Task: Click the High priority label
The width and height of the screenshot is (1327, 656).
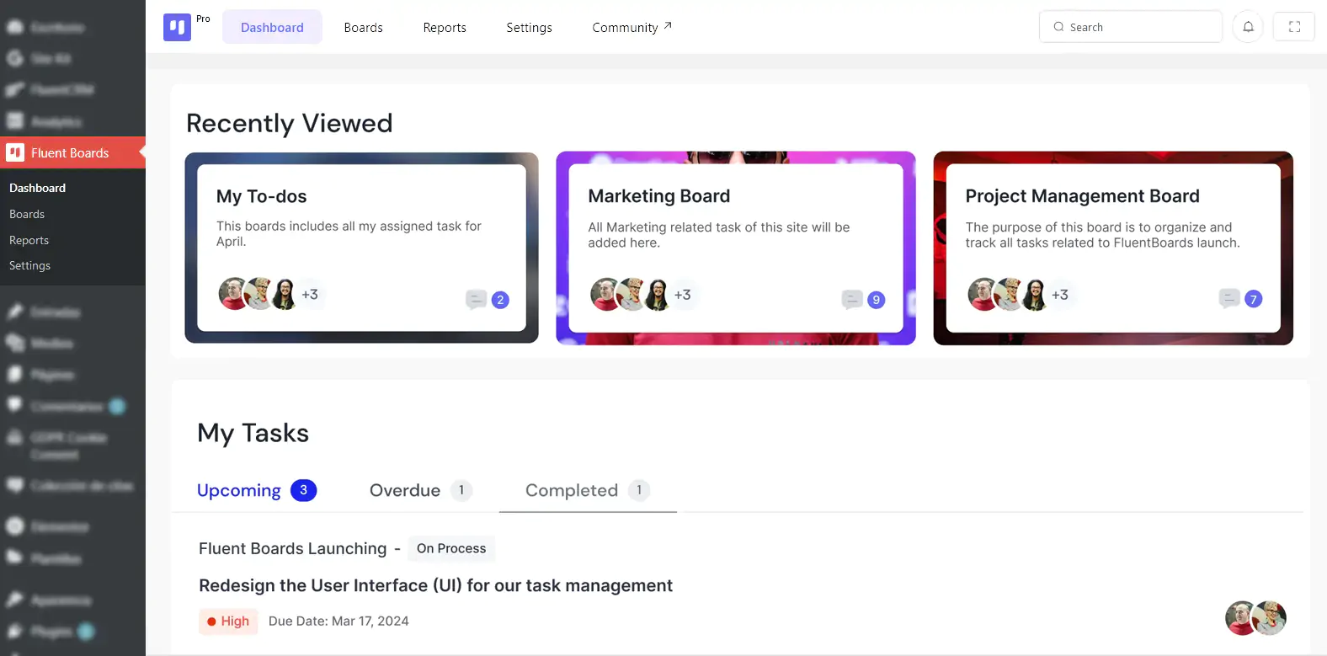Action: point(228,621)
